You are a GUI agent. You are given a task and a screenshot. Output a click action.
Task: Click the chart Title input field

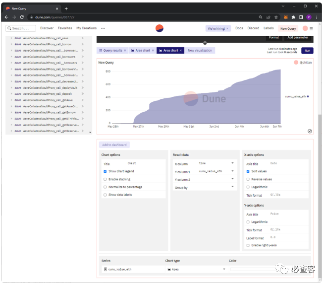click(145, 163)
